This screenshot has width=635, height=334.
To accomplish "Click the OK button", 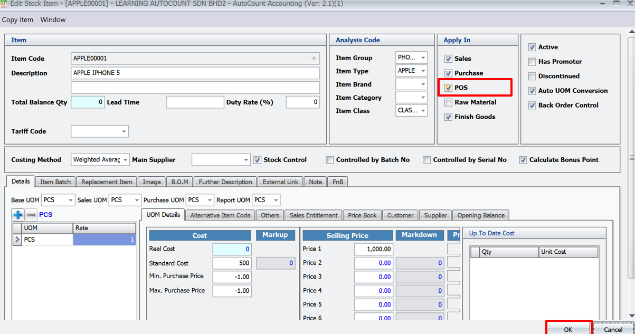I will [x=568, y=329].
